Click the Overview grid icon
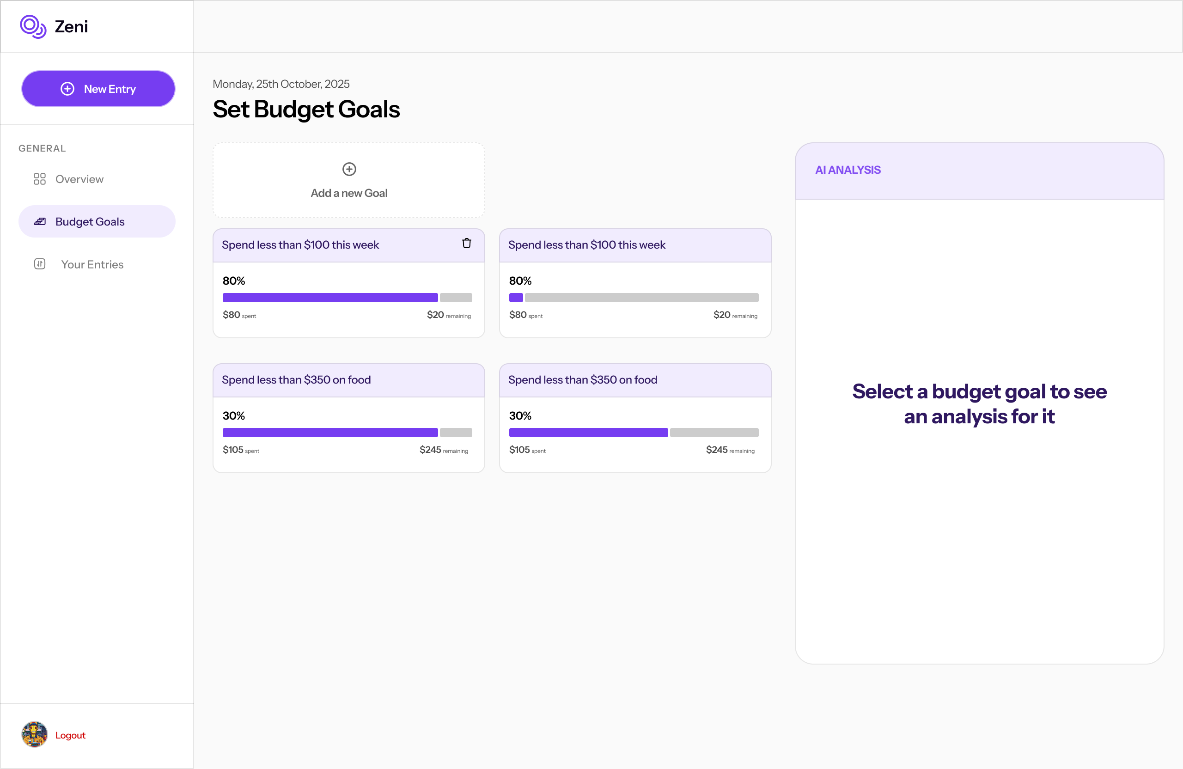 click(x=40, y=179)
